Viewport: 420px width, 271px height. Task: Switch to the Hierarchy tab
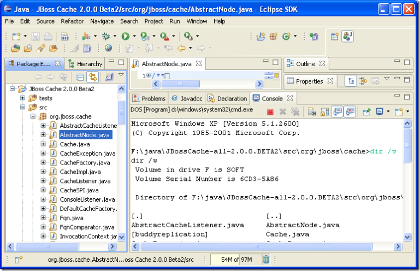tap(85, 64)
